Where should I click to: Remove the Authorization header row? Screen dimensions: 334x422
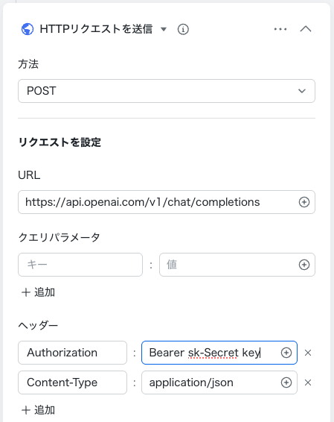click(x=308, y=353)
